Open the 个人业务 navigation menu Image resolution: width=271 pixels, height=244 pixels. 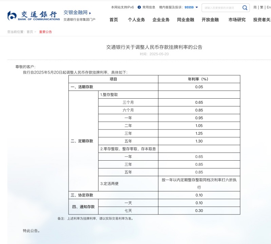pyautogui.click(x=136, y=20)
